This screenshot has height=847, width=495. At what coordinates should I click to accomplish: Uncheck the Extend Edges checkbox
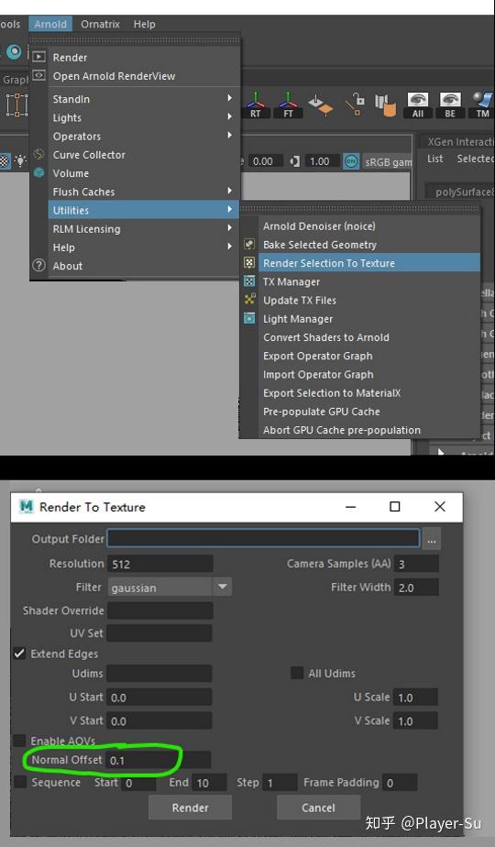point(19,654)
